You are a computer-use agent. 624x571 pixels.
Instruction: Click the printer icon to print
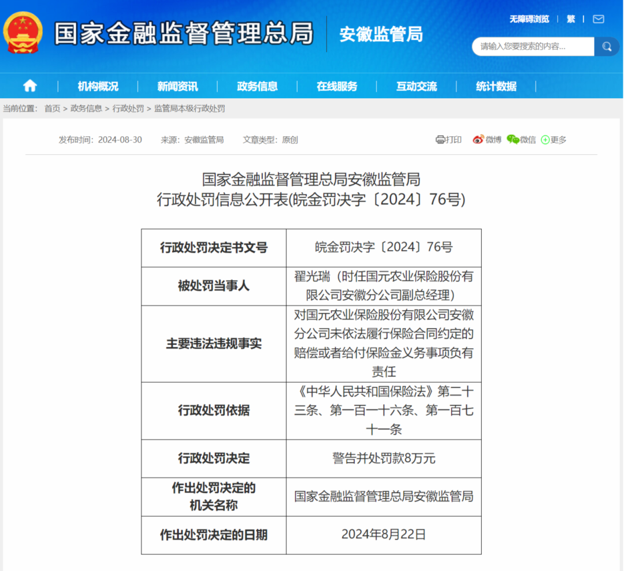pos(440,140)
